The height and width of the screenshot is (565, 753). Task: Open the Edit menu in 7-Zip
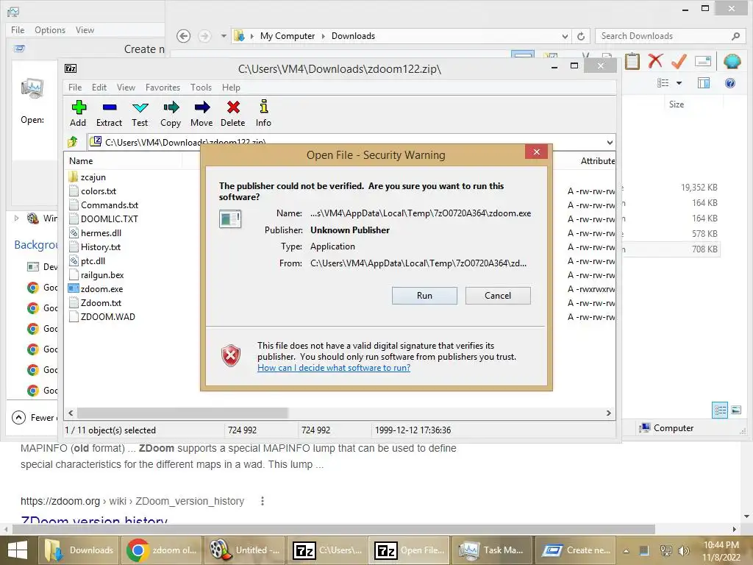point(99,88)
